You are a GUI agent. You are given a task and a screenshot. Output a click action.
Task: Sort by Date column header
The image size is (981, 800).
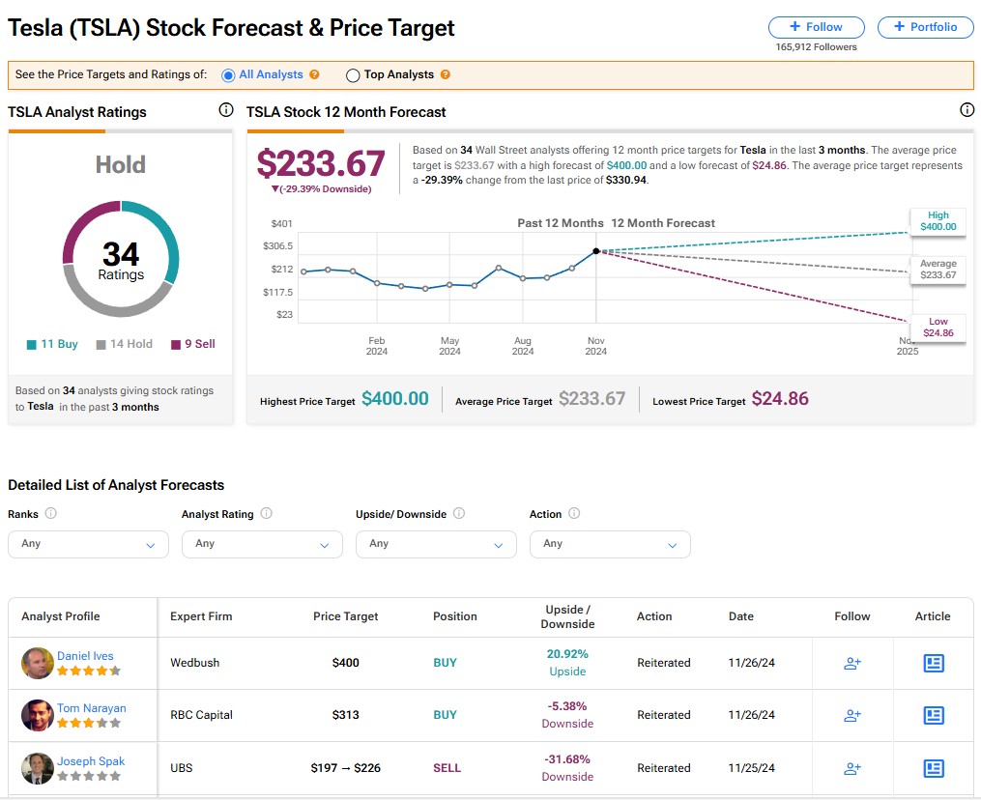(741, 616)
